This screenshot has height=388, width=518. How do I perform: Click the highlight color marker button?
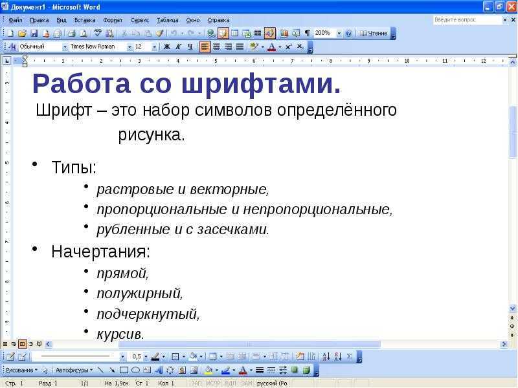coord(254,47)
